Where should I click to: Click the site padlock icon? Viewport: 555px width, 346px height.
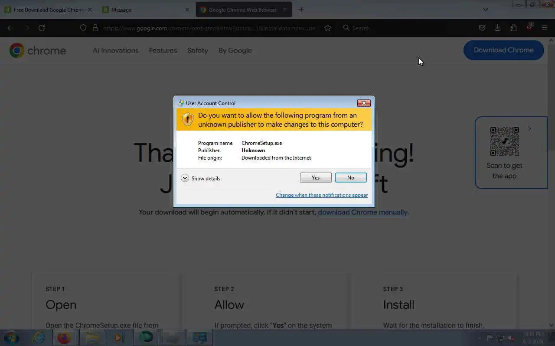pos(95,28)
